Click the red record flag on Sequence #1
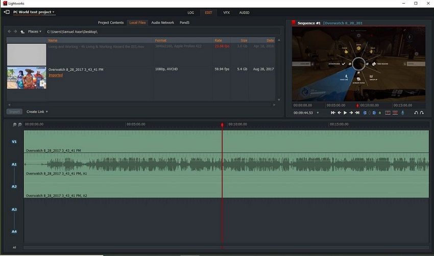Screen dimensions: 434x256 [x=294, y=22]
